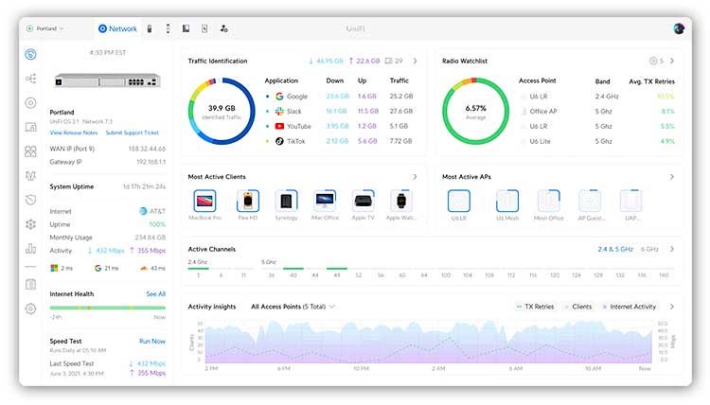Select the MacBook Pro client thumbnail
This screenshot has height=405, width=710.
click(x=204, y=201)
